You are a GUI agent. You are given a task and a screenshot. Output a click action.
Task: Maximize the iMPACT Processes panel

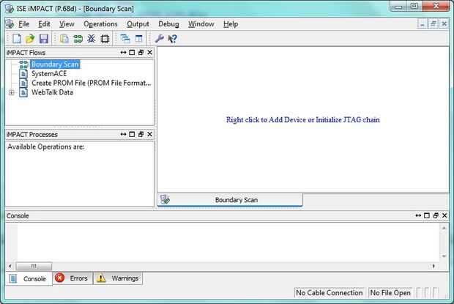pos(132,134)
